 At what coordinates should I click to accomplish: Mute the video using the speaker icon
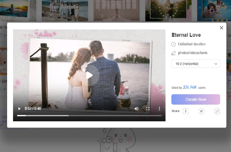tap(136, 109)
